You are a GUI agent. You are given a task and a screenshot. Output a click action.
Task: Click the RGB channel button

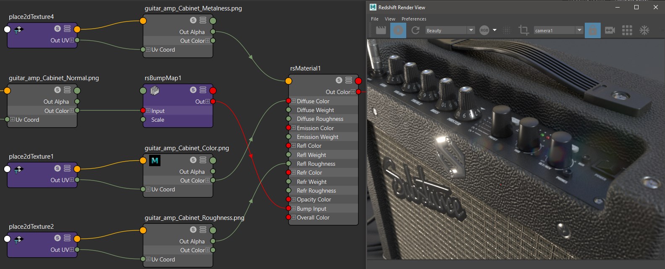[x=484, y=30]
